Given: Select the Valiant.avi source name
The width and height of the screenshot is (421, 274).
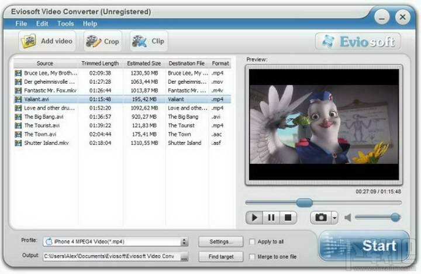Looking at the screenshot, I should pyautogui.click(x=36, y=99).
